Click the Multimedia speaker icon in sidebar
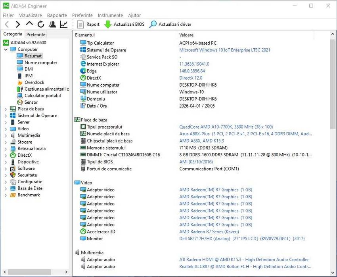Image resolution: width=337 pixels, height=277 pixels. click(13, 135)
